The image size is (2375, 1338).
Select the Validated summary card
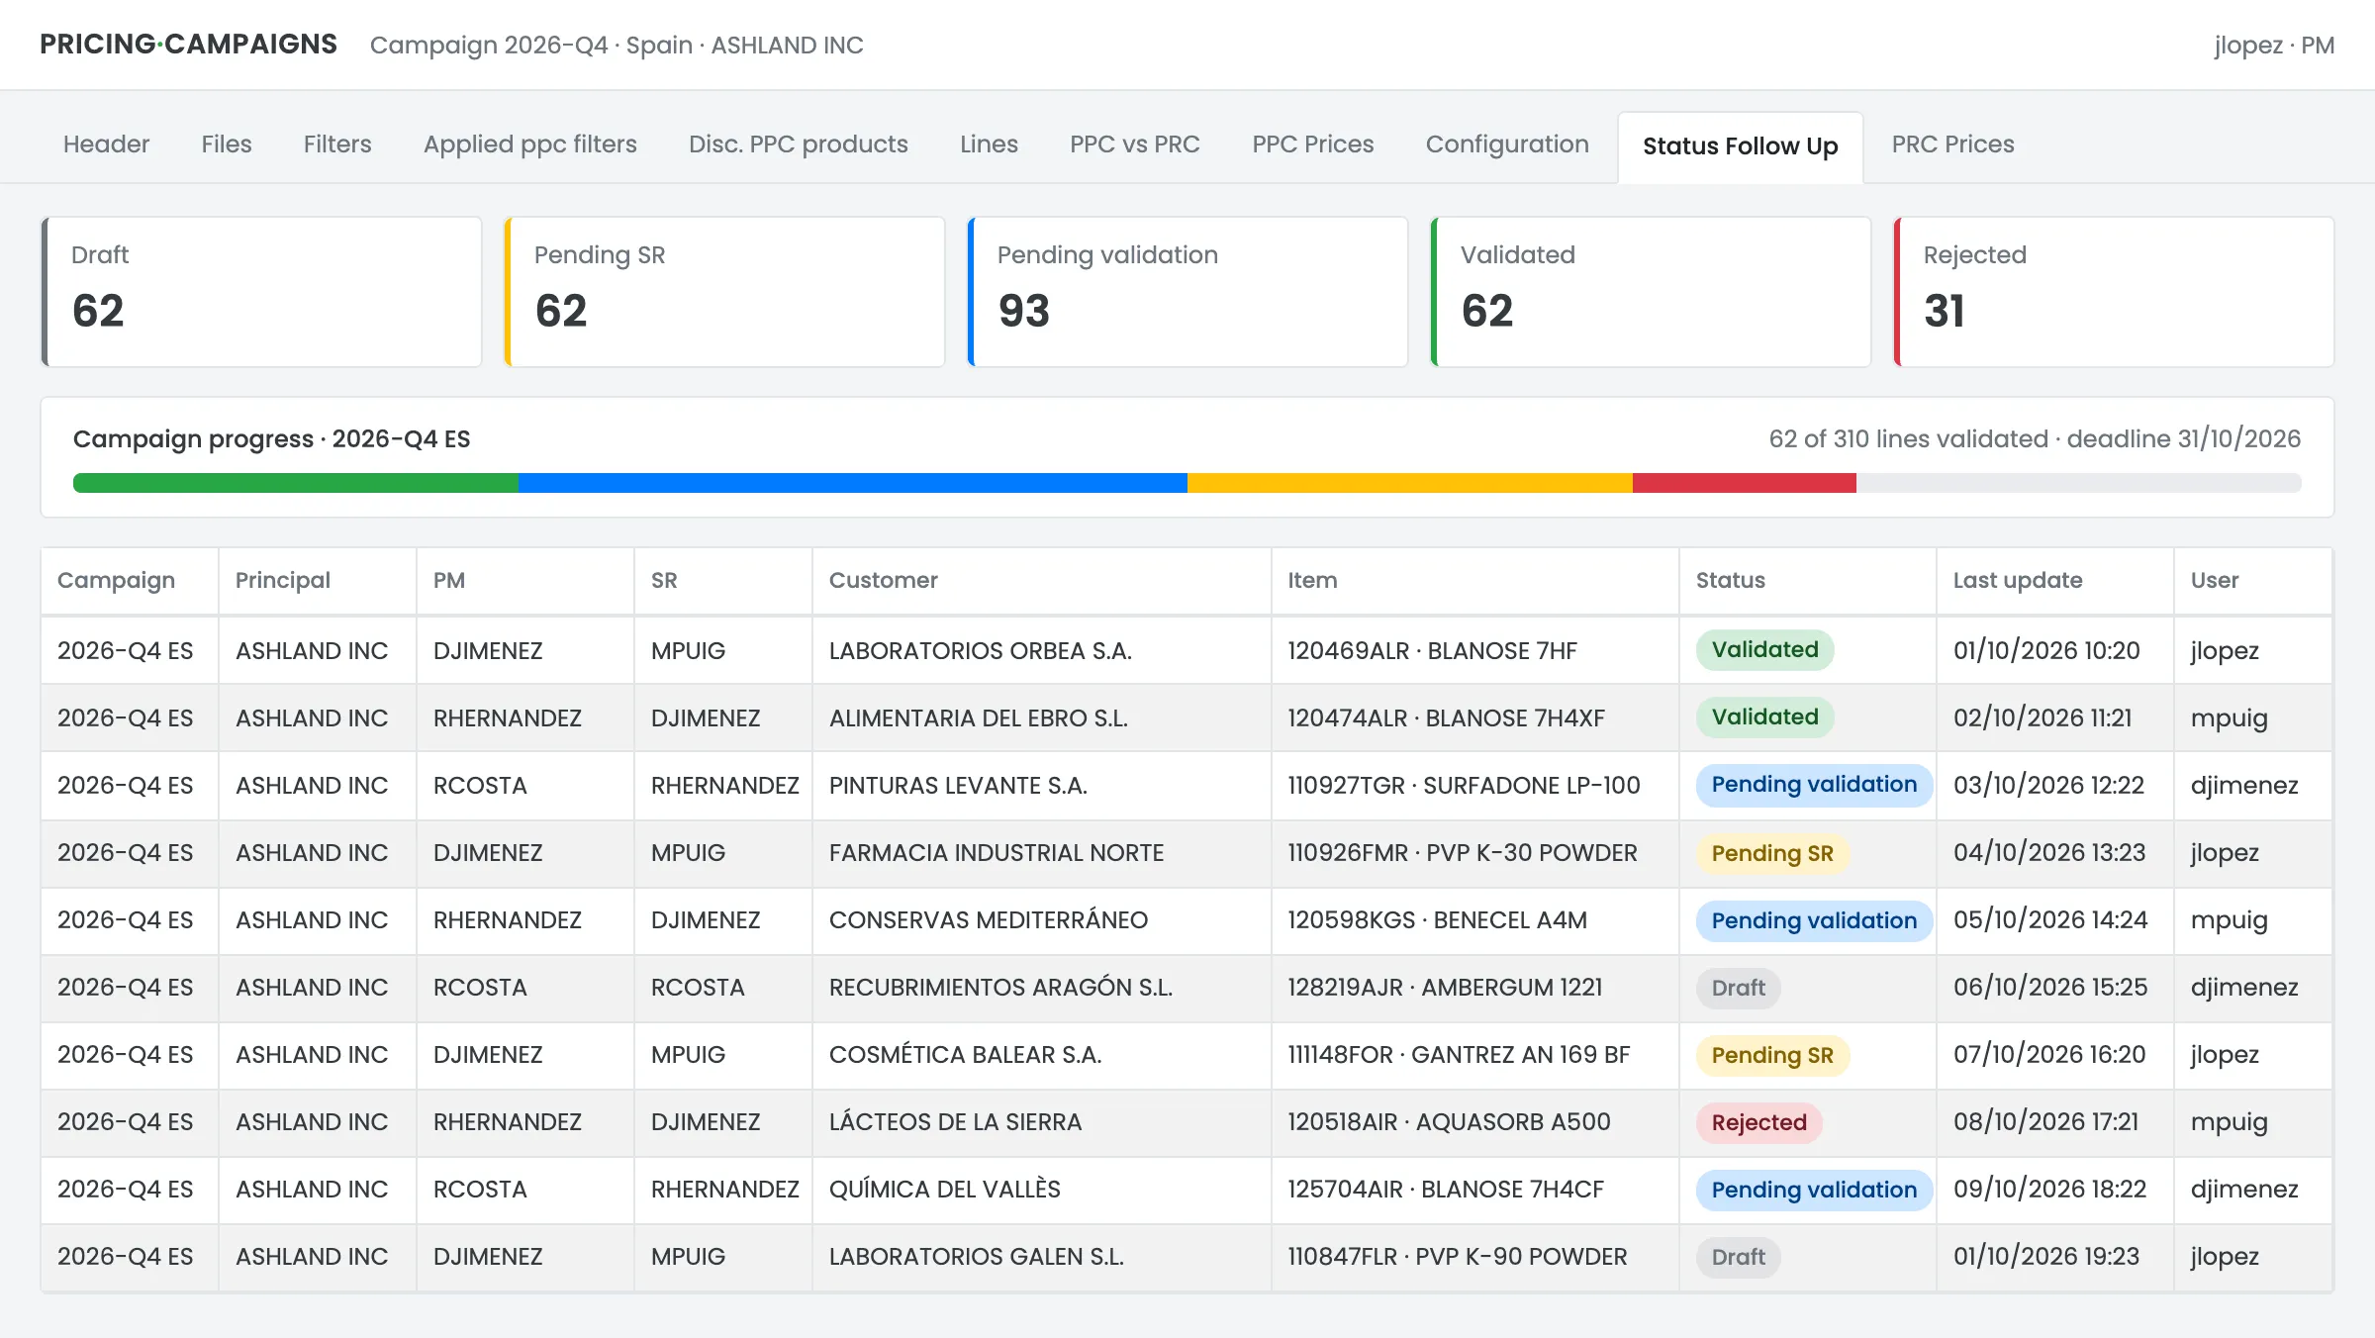(1651, 292)
